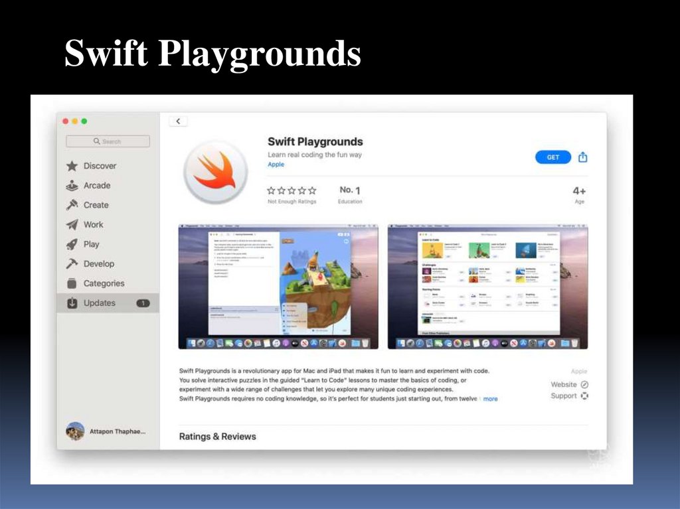Click the Work paper plane icon
680x509 pixels.
click(72, 224)
